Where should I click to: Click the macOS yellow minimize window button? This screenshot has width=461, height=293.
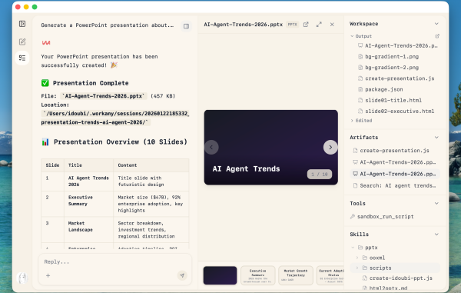[26, 7]
